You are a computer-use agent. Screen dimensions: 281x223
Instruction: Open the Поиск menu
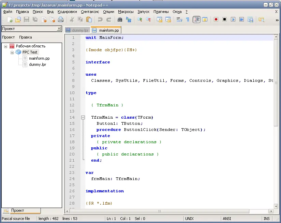pos(38,12)
